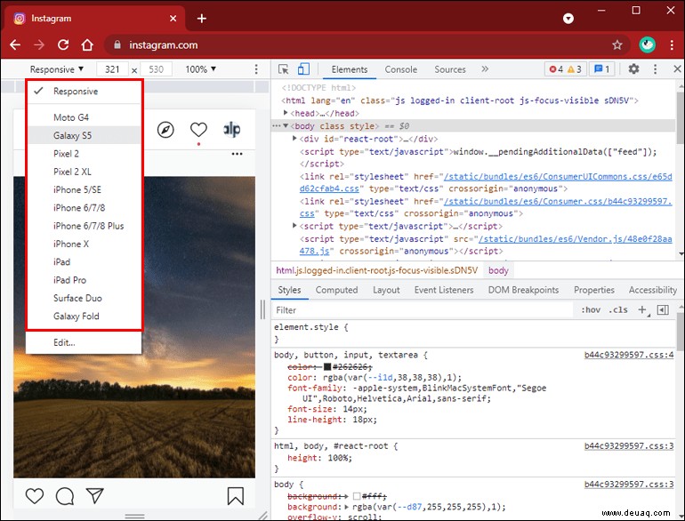Expand the head element node
Screen dimensions: 685x521
click(x=286, y=113)
